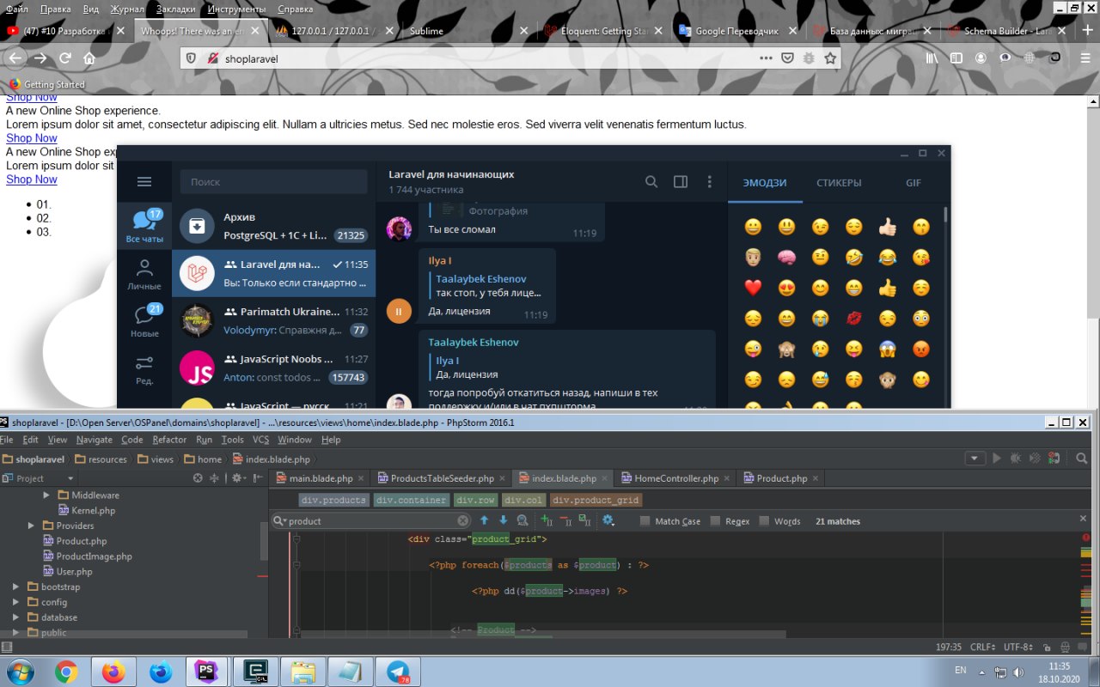Open Firefox page actions three-dot menu
Screen dimensions: 1100x687
pyautogui.click(x=766, y=58)
